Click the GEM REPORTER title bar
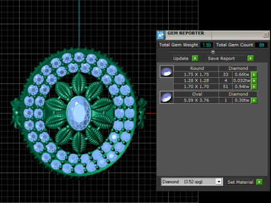Screen dimensions: 271x203 [213, 35]
